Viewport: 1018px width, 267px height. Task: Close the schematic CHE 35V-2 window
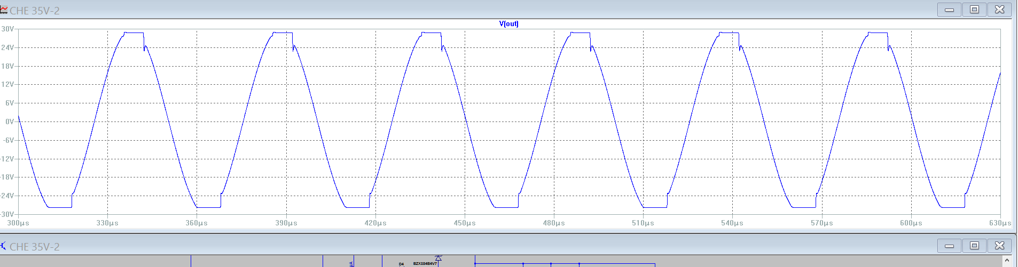click(999, 246)
